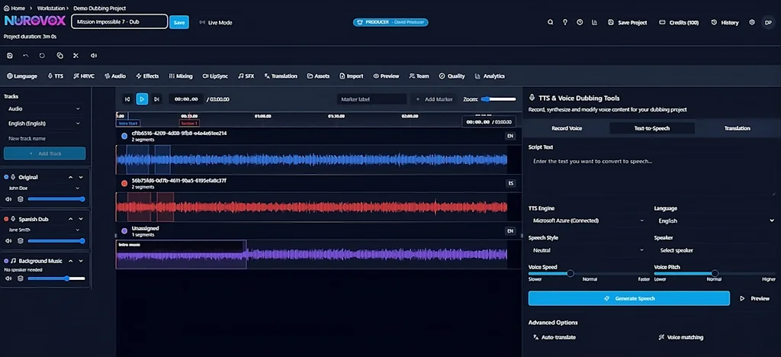Image resolution: width=781 pixels, height=357 pixels.
Task: Click the speaker icon in the edit toolbar
Action: click(93, 56)
